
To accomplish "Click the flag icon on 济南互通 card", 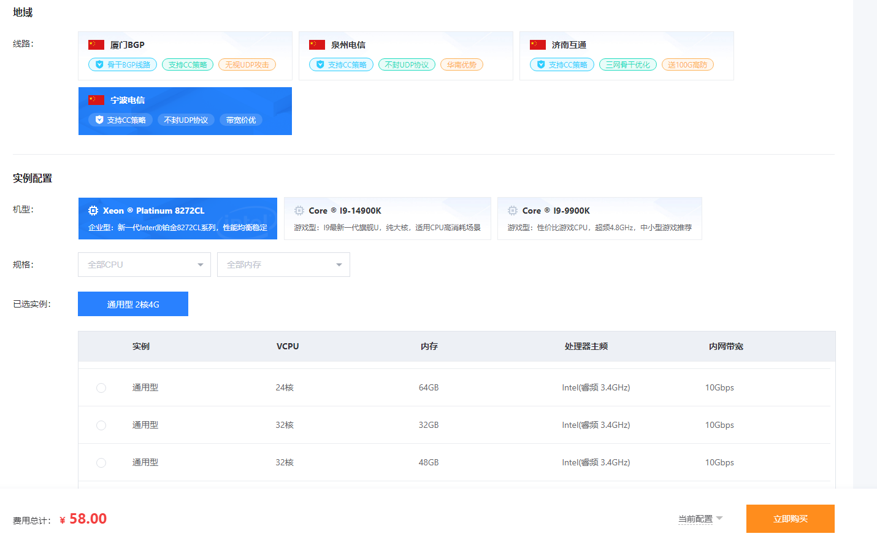I will click(538, 45).
